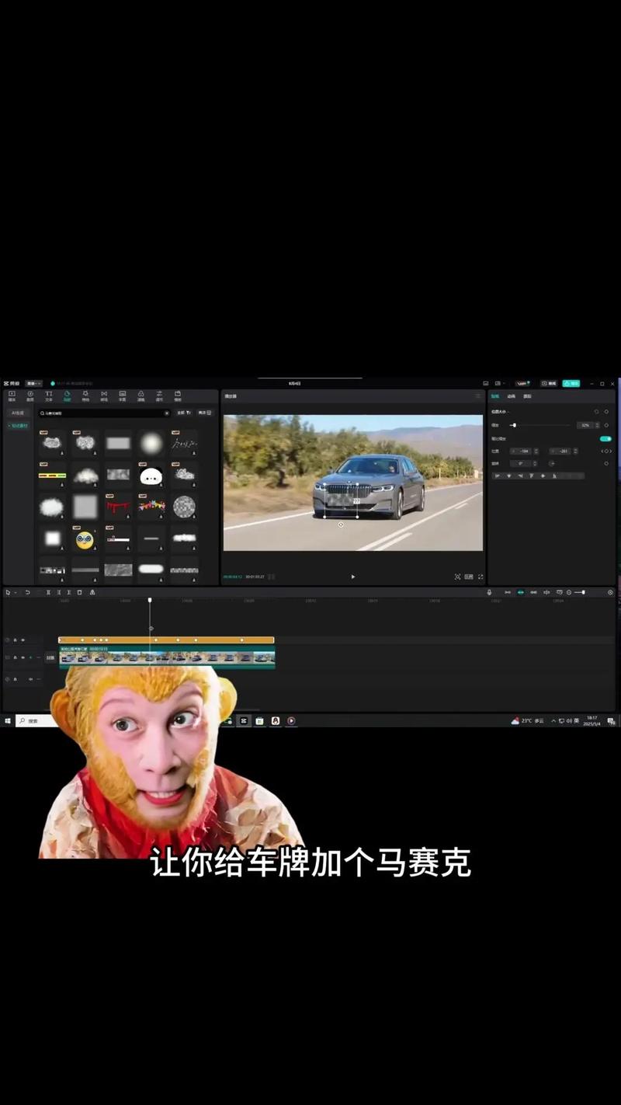
Task: Open the ratio dropdown below the preview
Action: click(x=469, y=577)
